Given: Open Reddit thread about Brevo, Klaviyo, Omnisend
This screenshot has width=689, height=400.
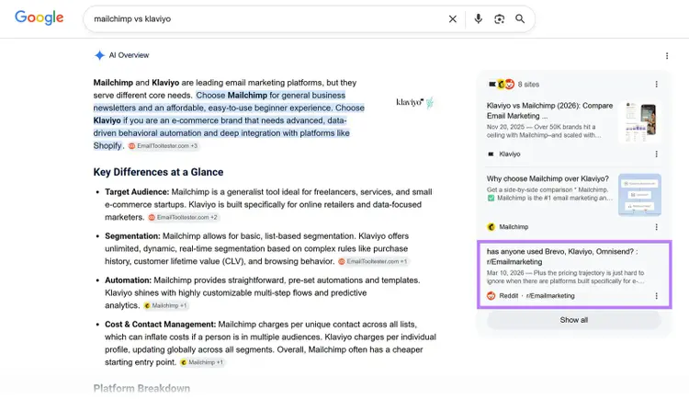Looking at the screenshot, I should pos(562,257).
